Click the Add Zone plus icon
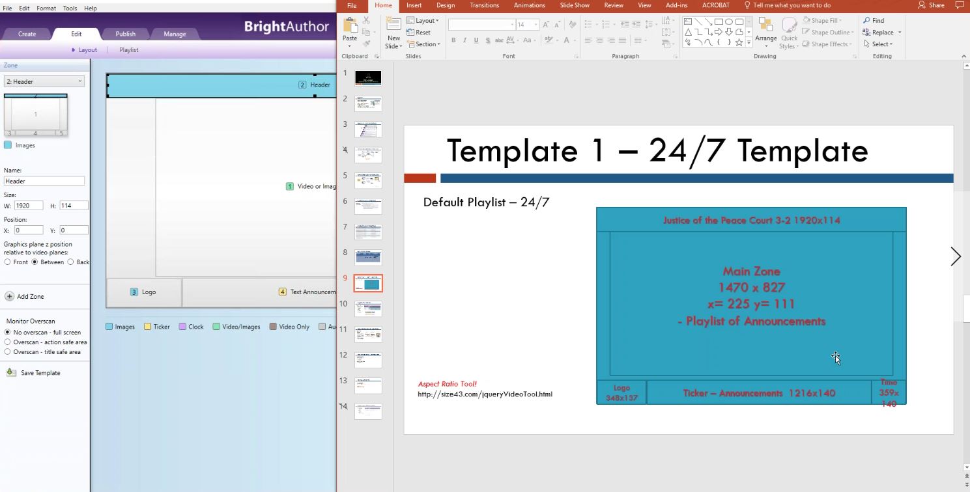 tap(10, 296)
